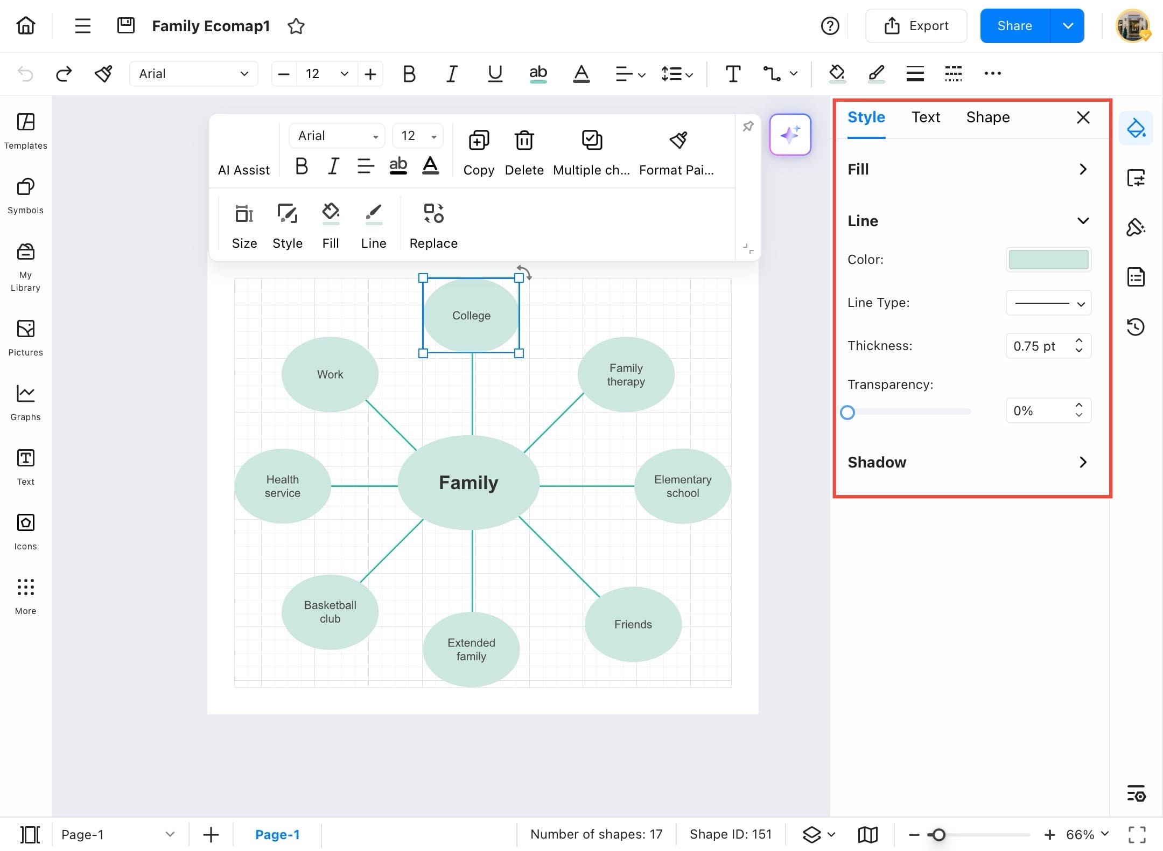Switch to the Text tab
Screen dimensions: 1163x851
point(926,117)
